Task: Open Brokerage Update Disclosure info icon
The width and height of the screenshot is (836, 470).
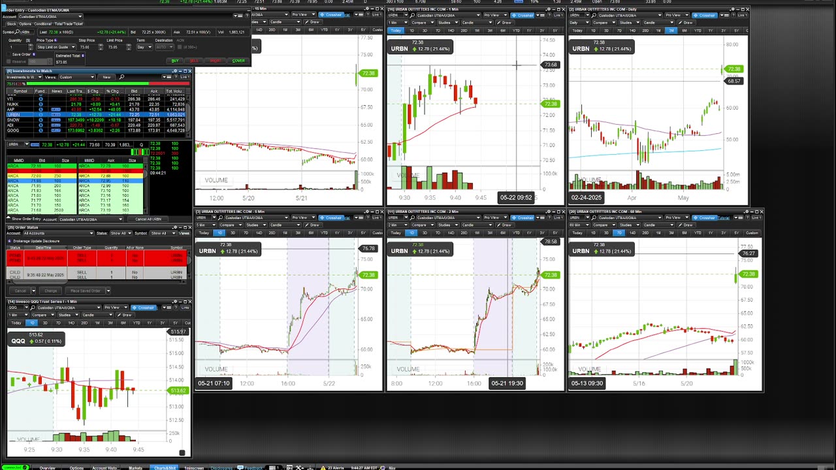Action: [x=9, y=241]
